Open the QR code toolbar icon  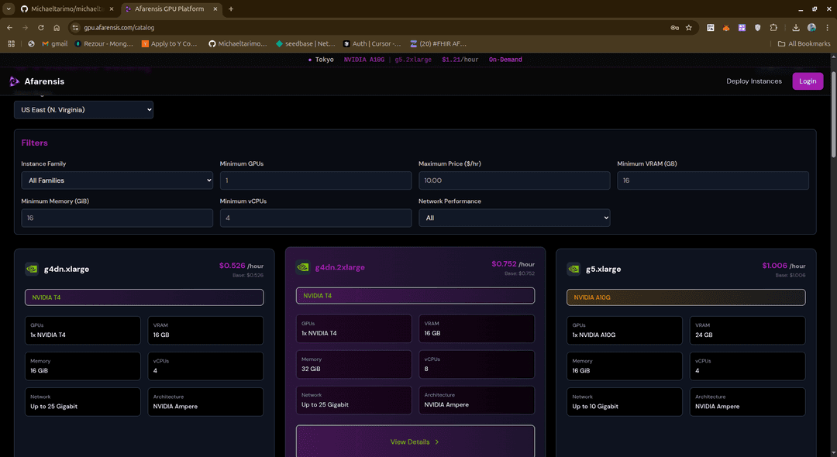(711, 26)
